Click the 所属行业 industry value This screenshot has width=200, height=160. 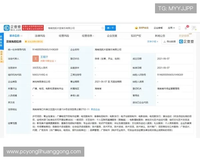[48, 89]
